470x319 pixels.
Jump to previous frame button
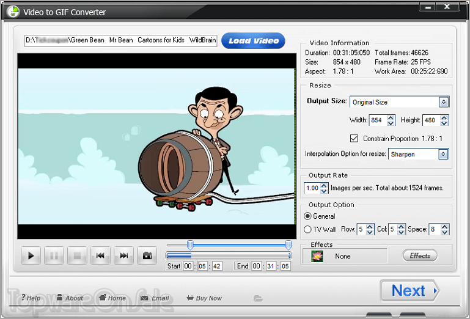(100, 255)
